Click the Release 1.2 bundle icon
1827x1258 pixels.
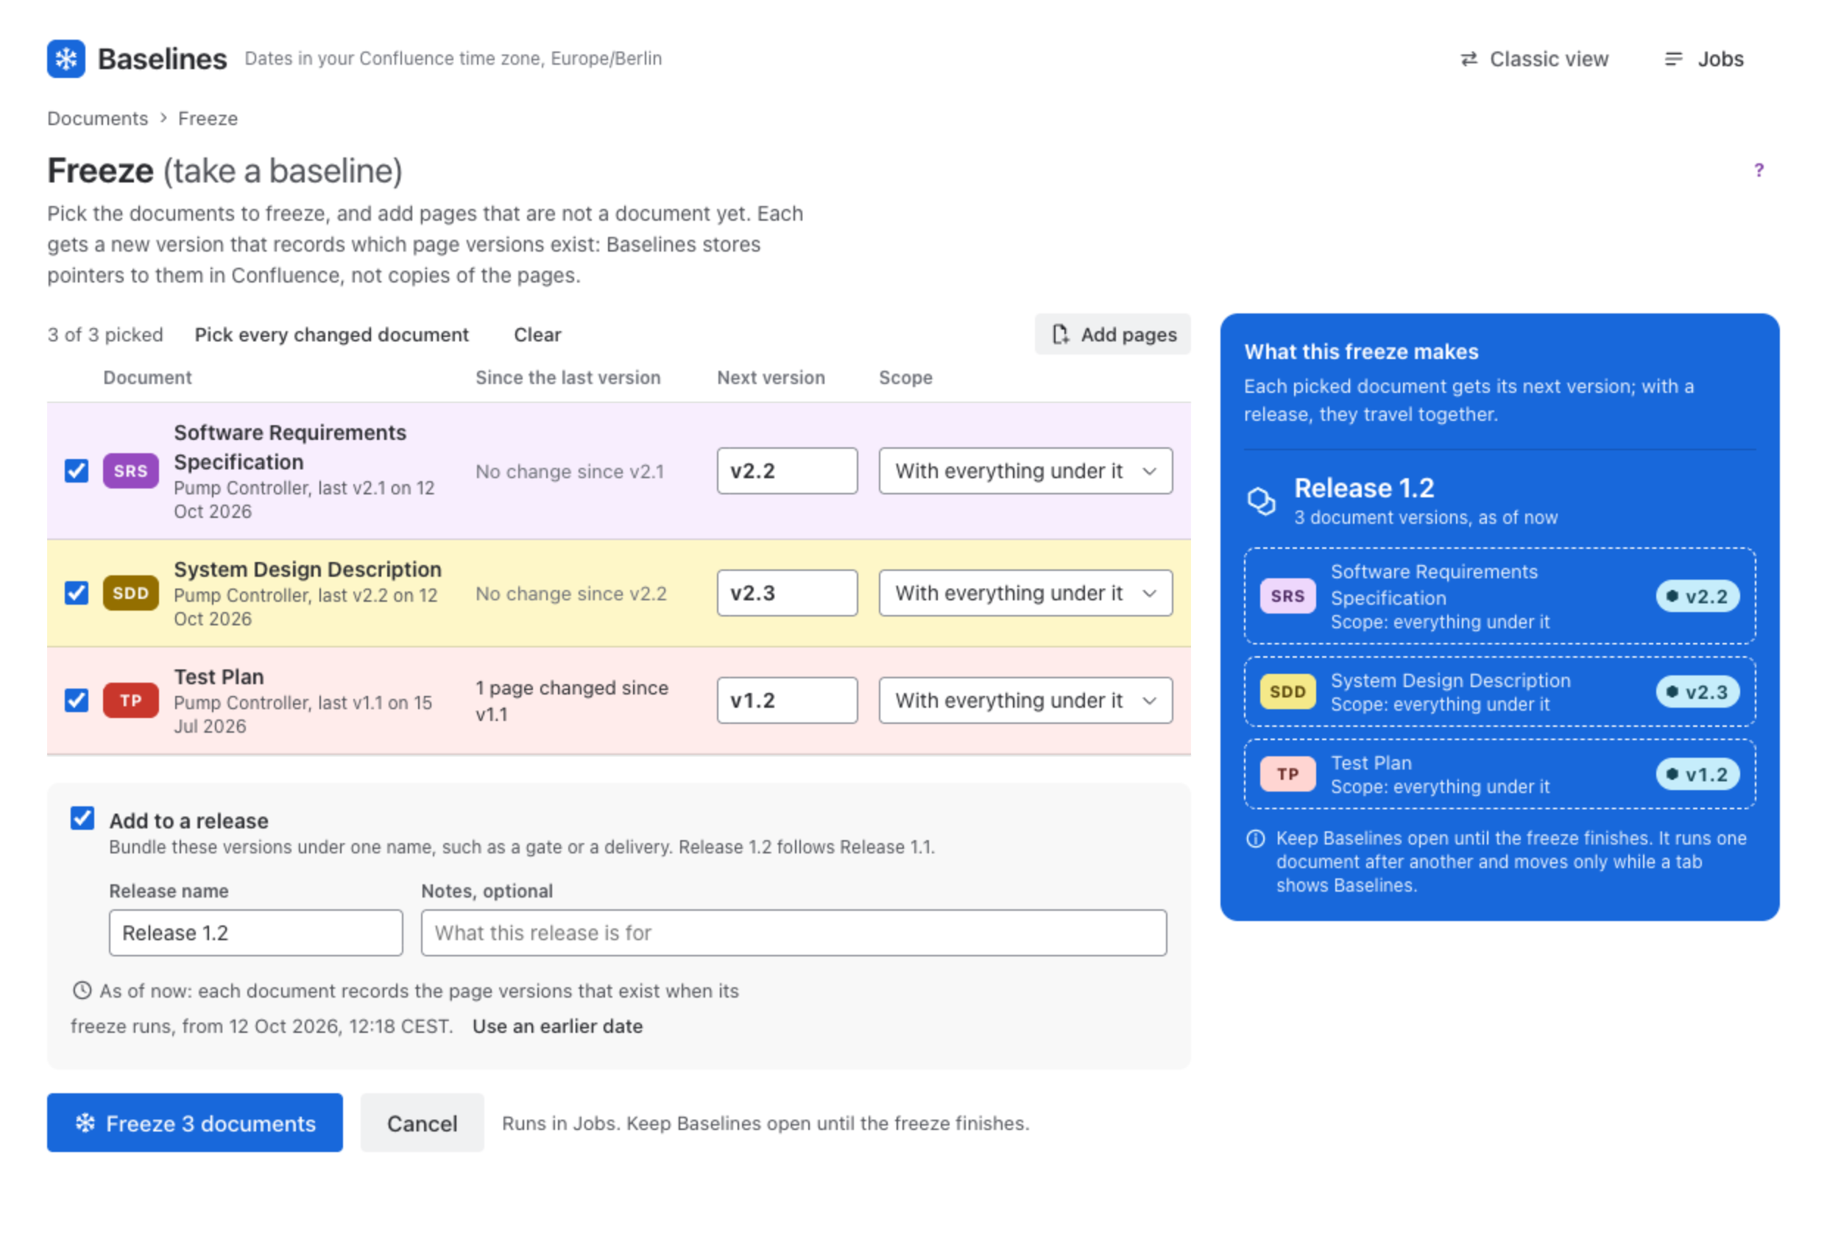click(1261, 501)
